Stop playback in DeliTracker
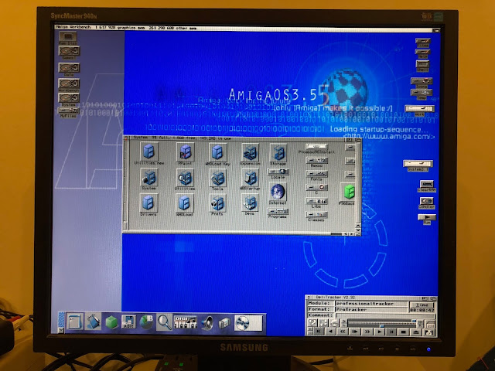 (x=403, y=332)
